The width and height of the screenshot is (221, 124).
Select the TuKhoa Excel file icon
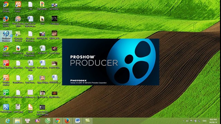[42, 50]
